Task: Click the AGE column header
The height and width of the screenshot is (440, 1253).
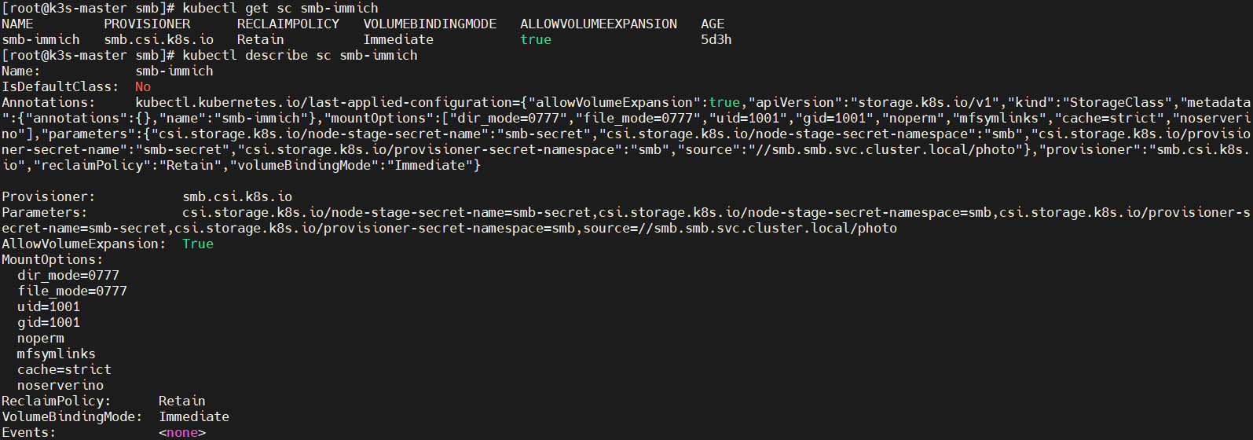Action: pyautogui.click(x=712, y=24)
